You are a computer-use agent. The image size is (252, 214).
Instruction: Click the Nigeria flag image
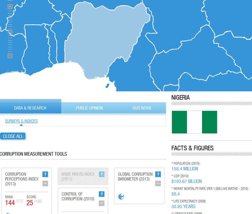[x=194, y=122]
